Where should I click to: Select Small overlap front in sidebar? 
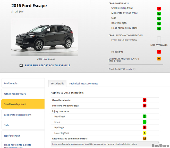click(x=23, y=104)
